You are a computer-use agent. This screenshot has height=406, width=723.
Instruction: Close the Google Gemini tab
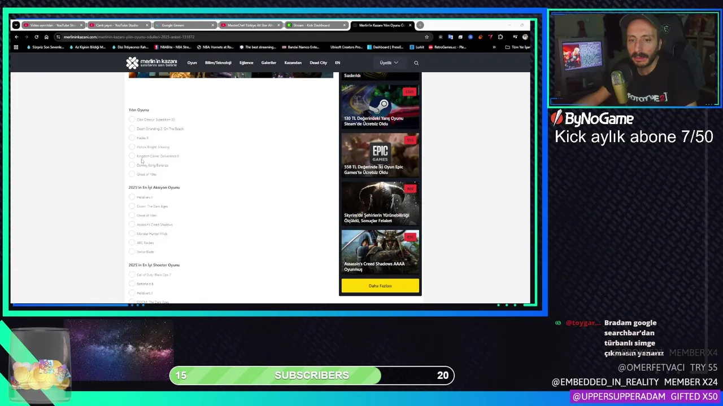(213, 25)
